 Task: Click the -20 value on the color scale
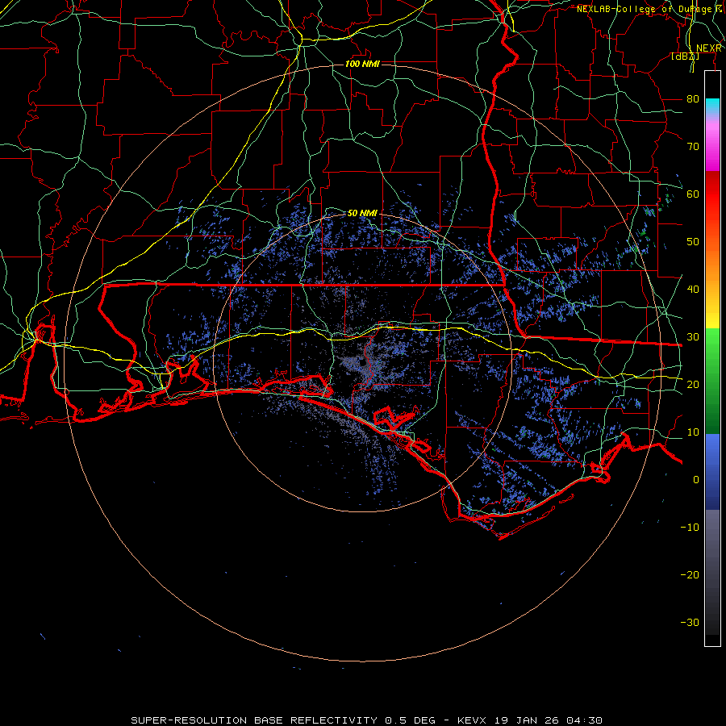coord(690,574)
